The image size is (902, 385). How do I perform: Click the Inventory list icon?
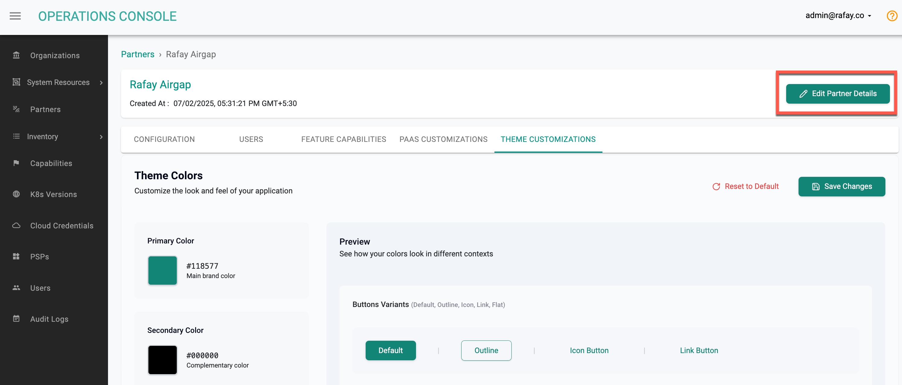point(16,136)
